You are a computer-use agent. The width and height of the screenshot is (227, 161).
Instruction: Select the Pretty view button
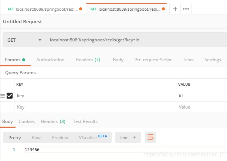pyautogui.click(x=15, y=137)
